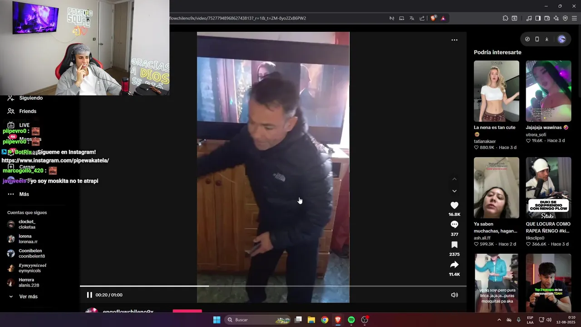Open File Explorer from taskbar
The width and height of the screenshot is (581, 327).
[311, 320]
